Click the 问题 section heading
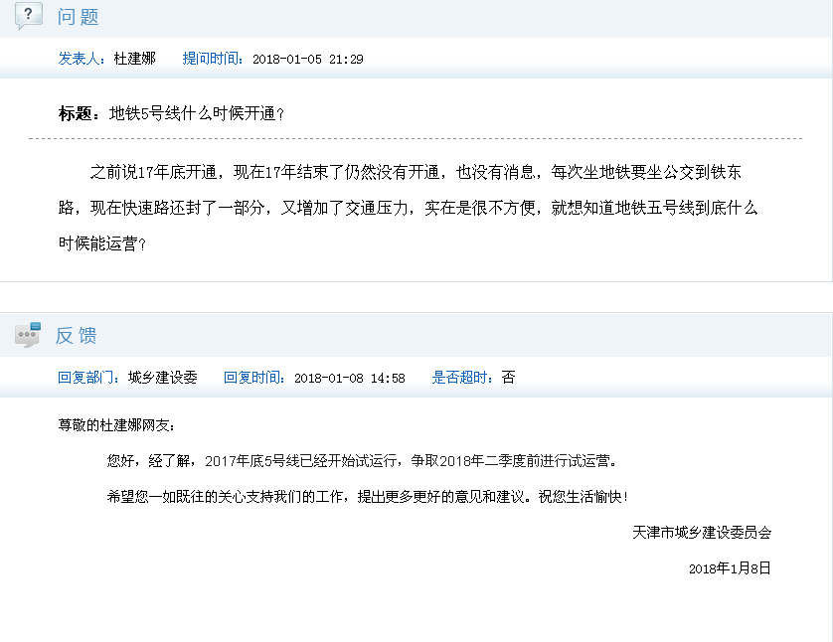This screenshot has height=642, width=833. point(79,17)
